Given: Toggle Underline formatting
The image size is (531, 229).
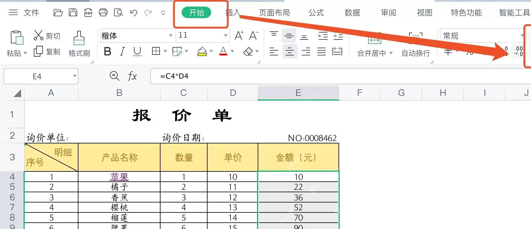Looking at the screenshot, I should point(137,52).
